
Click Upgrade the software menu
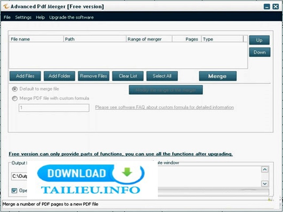[71, 17]
